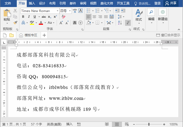This screenshot has width=183, height=127.
Task: Click the 共享 share button
Action: 171,3
